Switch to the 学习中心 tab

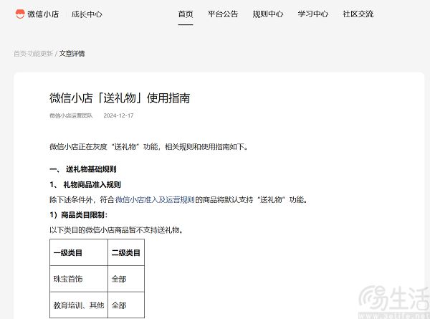313,14
